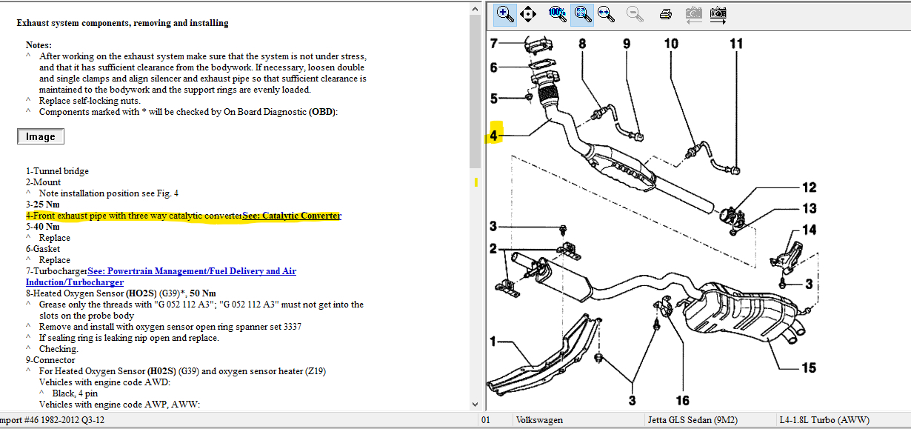Set diagram zoom to 100%

point(557,13)
